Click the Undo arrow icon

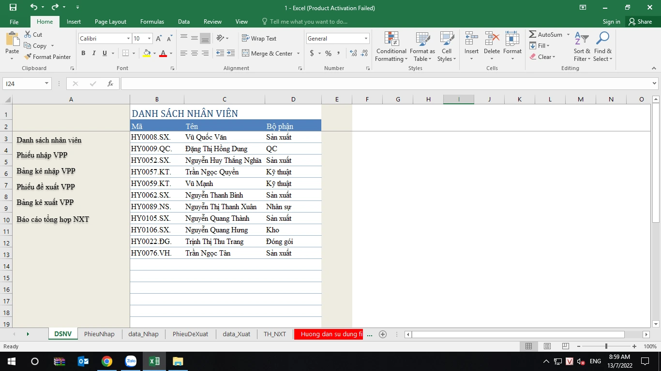[x=33, y=7]
